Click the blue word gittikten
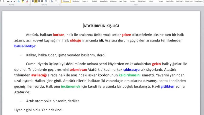The image size is (204, 115). (167, 86)
